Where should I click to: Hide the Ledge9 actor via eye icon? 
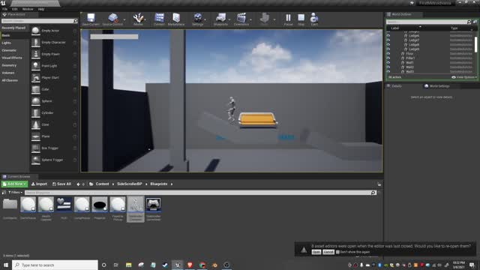[x=388, y=49]
